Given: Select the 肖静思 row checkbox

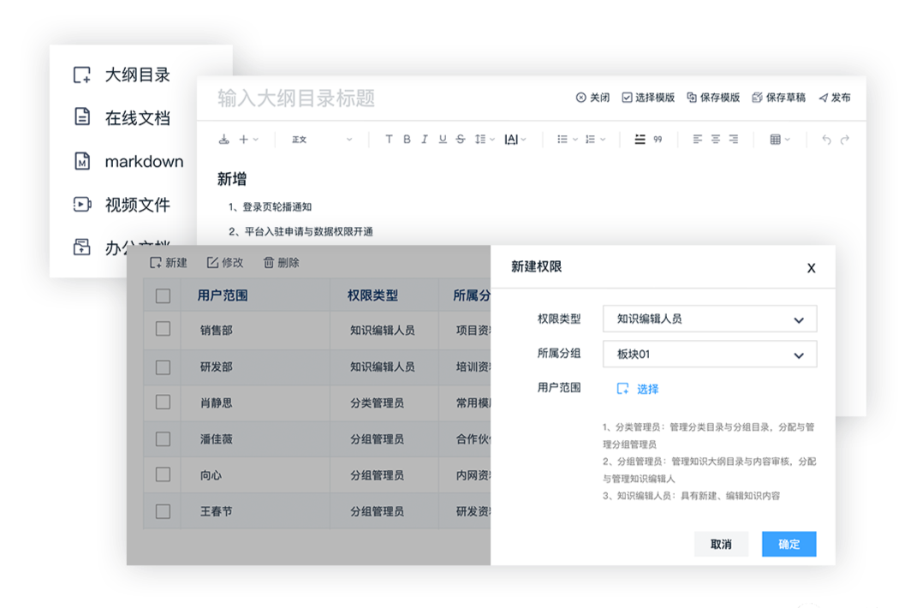Looking at the screenshot, I should coord(163,402).
